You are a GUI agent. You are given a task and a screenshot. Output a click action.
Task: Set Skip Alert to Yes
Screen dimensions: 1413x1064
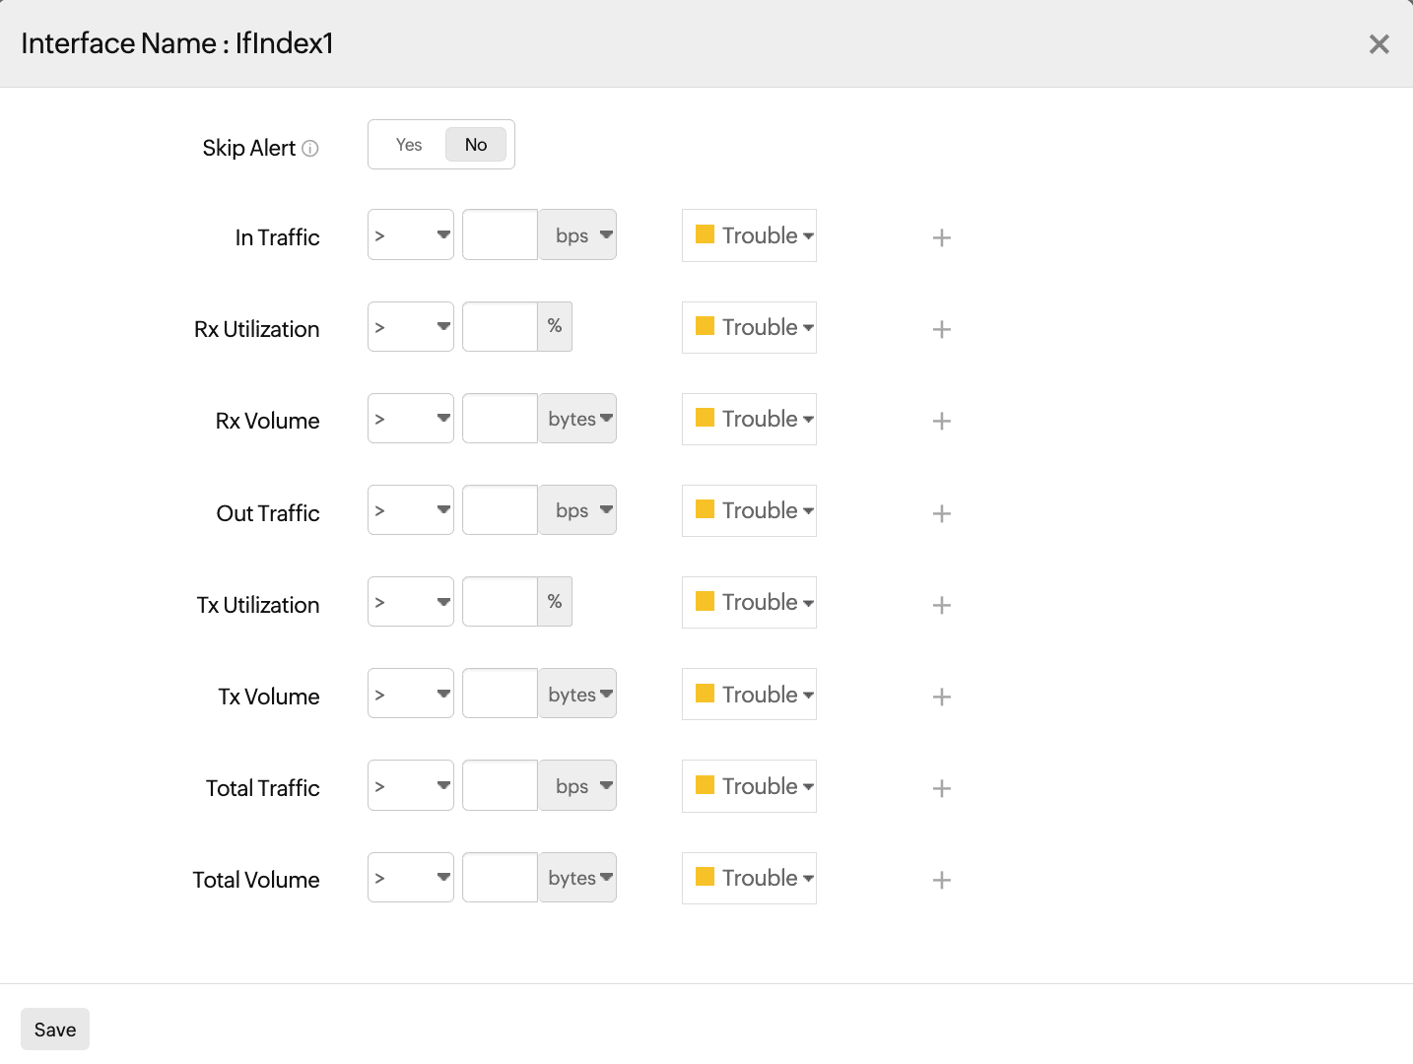(408, 144)
